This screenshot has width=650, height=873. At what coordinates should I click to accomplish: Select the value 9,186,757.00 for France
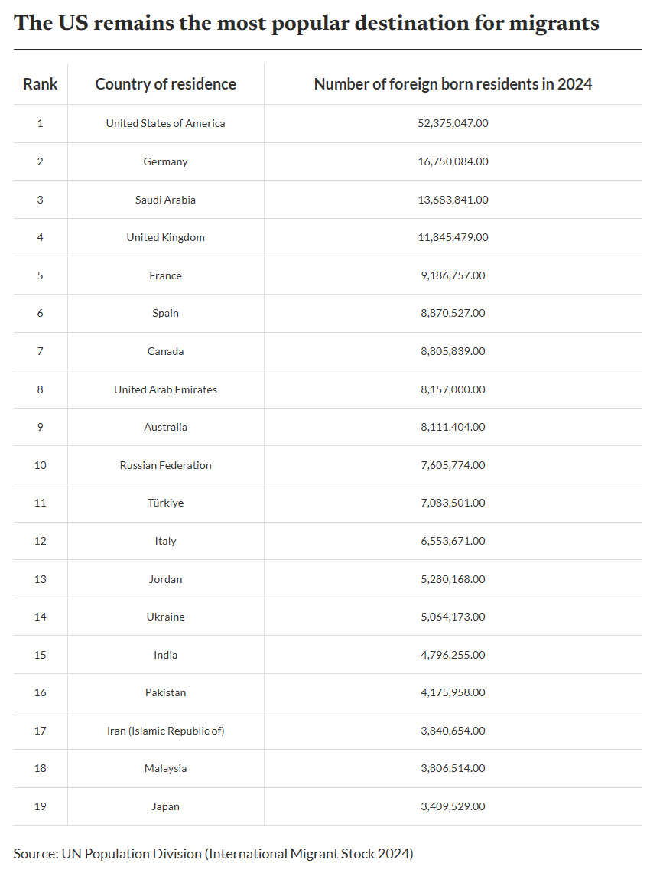[453, 275]
